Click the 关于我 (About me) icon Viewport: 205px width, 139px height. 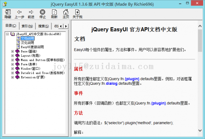point(77,12)
